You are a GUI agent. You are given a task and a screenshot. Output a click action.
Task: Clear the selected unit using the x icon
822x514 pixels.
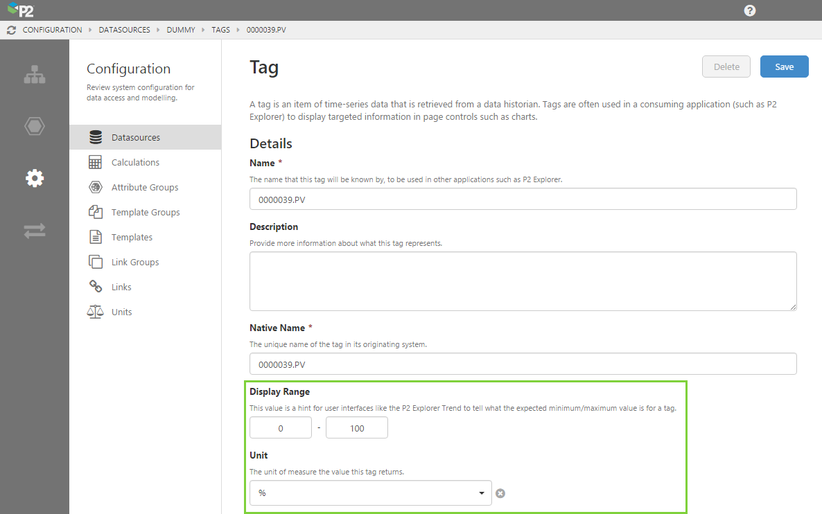(x=500, y=493)
